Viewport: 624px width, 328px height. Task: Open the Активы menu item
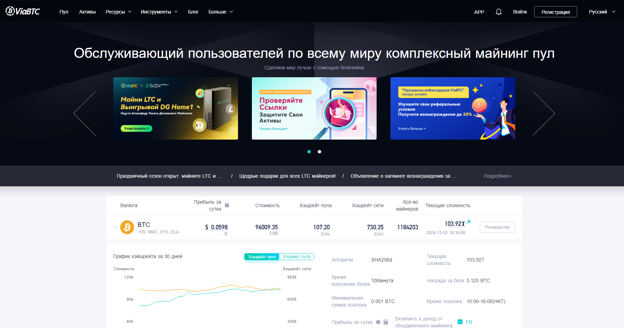coord(87,12)
